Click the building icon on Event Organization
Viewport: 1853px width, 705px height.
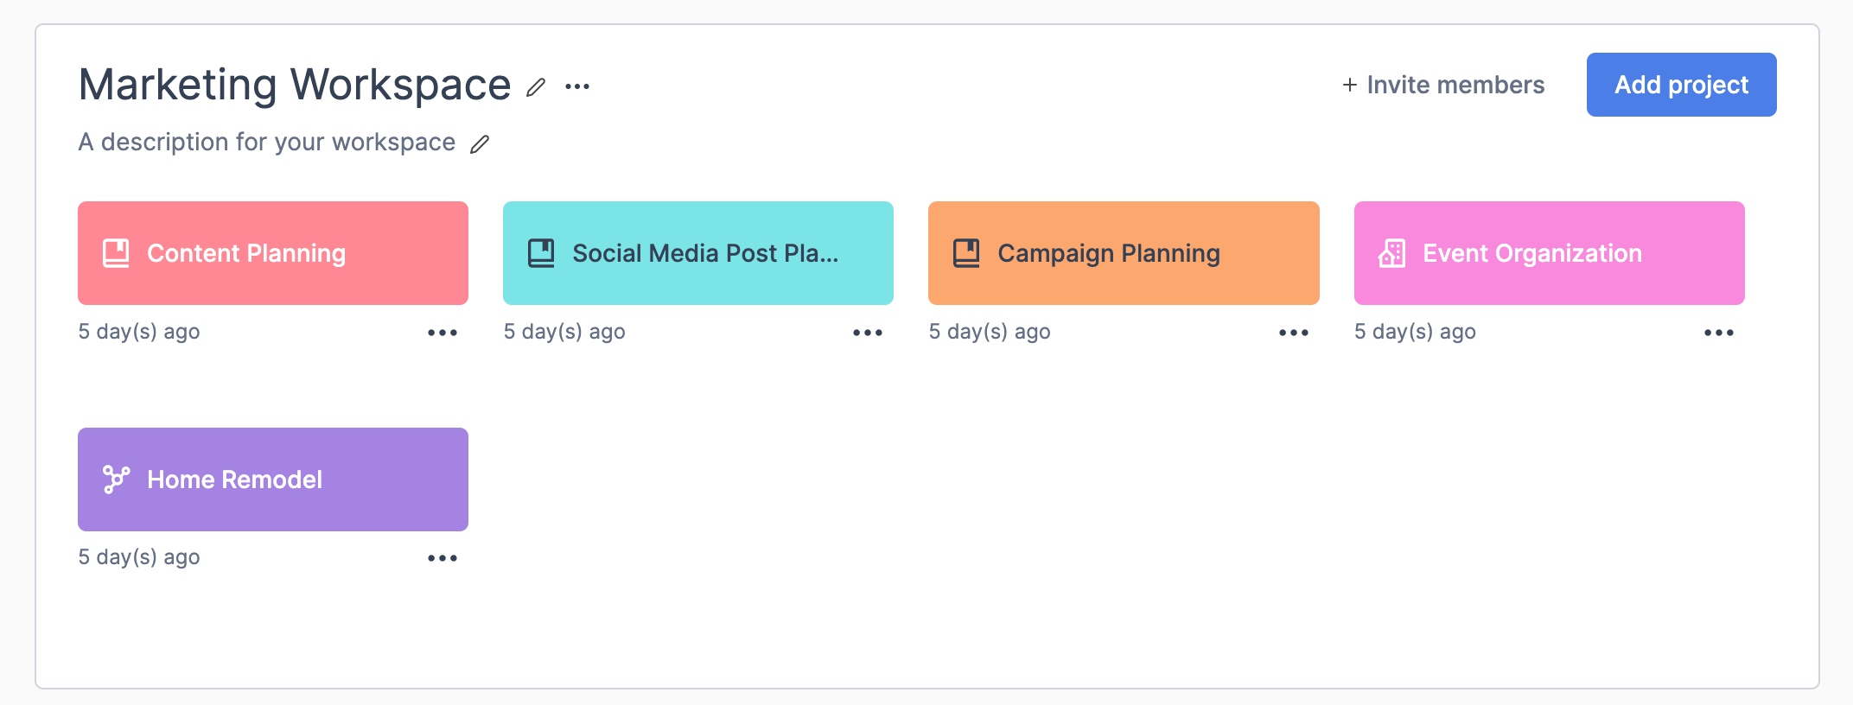point(1391,253)
